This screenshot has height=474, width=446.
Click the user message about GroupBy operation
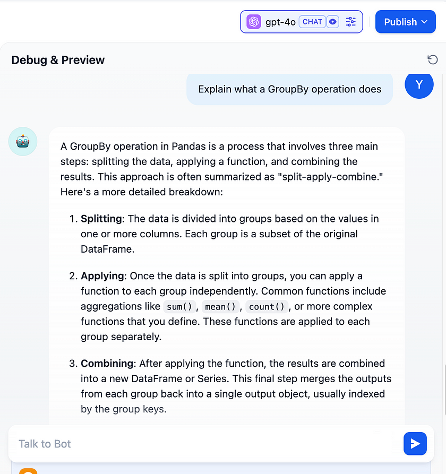[289, 89]
